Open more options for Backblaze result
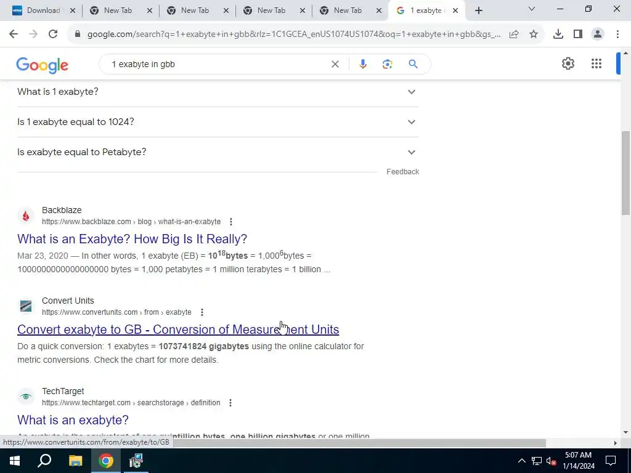 pyautogui.click(x=230, y=222)
